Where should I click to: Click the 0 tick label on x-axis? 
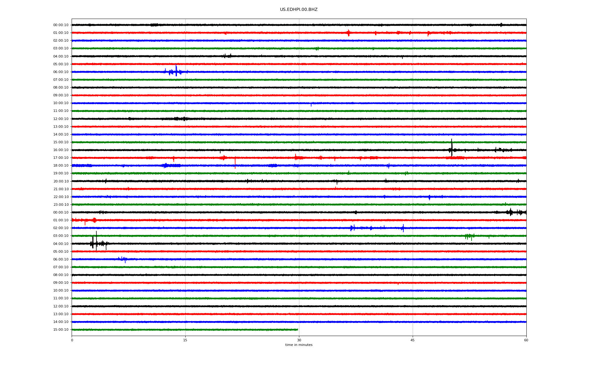pyautogui.click(x=72, y=340)
